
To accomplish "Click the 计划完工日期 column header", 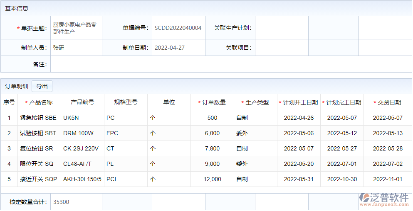I will (342, 102).
